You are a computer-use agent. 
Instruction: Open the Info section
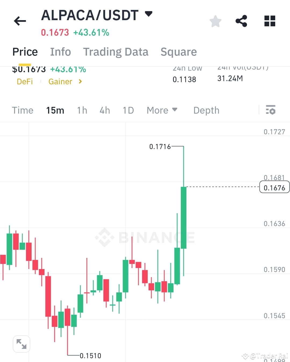coord(60,52)
